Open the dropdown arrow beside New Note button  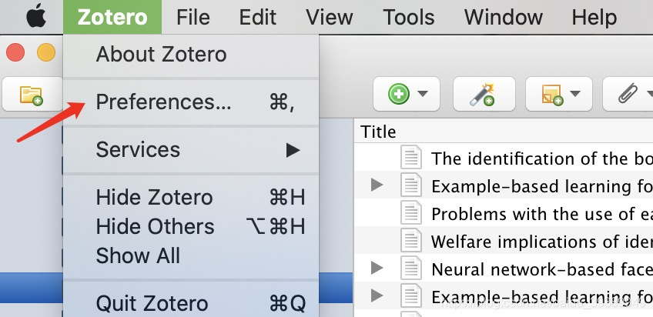click(575, 94)
